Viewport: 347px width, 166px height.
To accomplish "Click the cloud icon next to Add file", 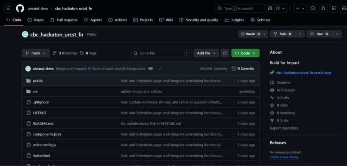I will pos(225,53).
